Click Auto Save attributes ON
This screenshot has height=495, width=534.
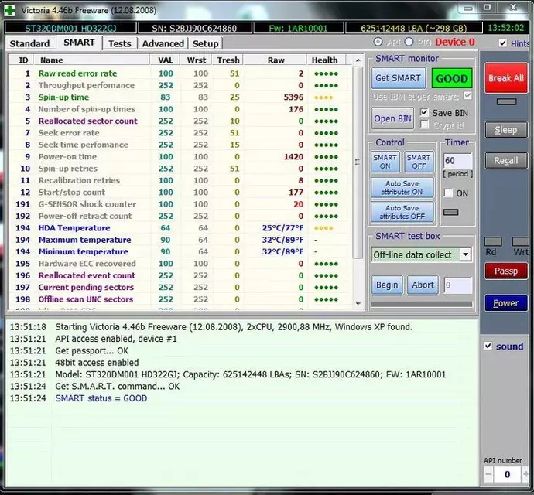[402, 188]
